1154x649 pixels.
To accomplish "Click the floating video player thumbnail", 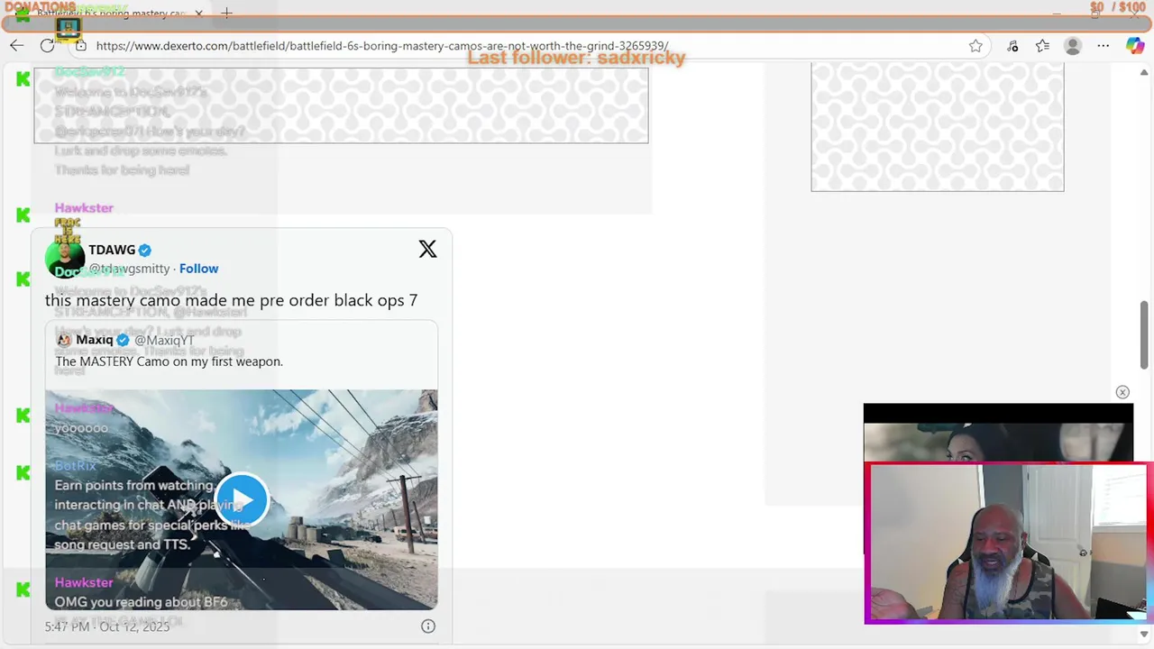I will tap(998, 434).
